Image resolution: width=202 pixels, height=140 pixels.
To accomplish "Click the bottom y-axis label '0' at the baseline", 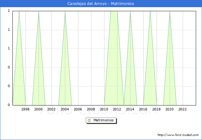I will tap(9, 105).
